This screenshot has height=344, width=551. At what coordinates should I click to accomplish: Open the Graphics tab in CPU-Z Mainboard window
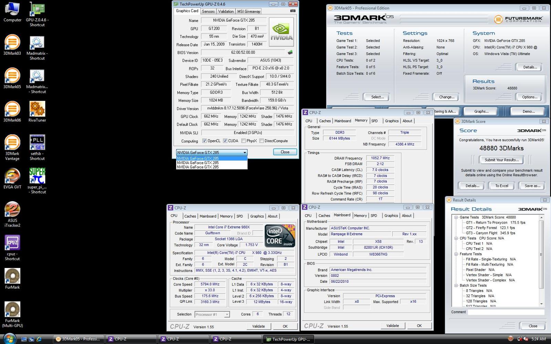(391, 216)
